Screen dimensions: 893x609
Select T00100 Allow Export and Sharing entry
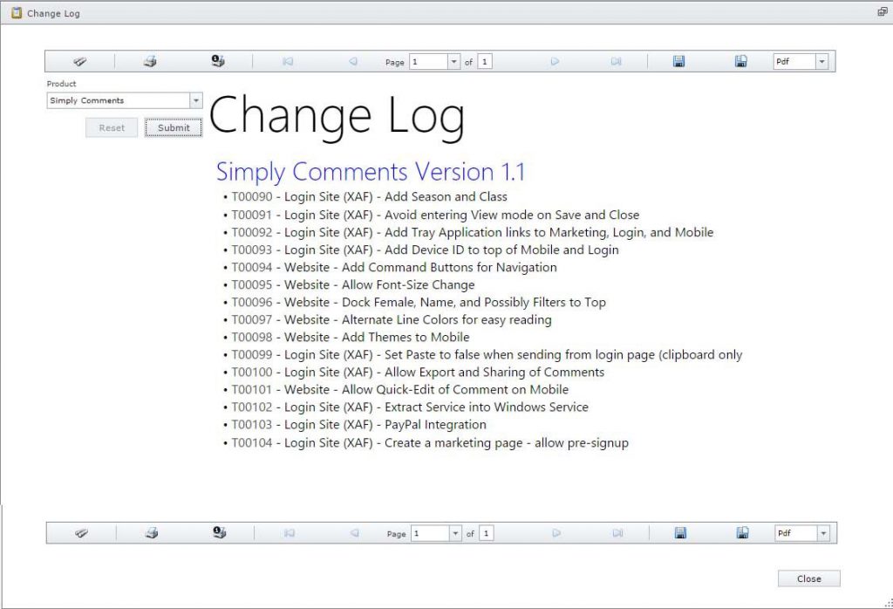(418, 372)
